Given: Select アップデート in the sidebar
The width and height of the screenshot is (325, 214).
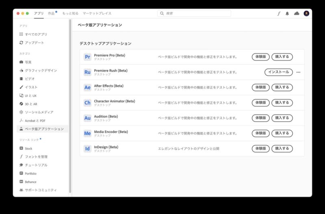Looking at the screenshot, I should pos(34,43).
